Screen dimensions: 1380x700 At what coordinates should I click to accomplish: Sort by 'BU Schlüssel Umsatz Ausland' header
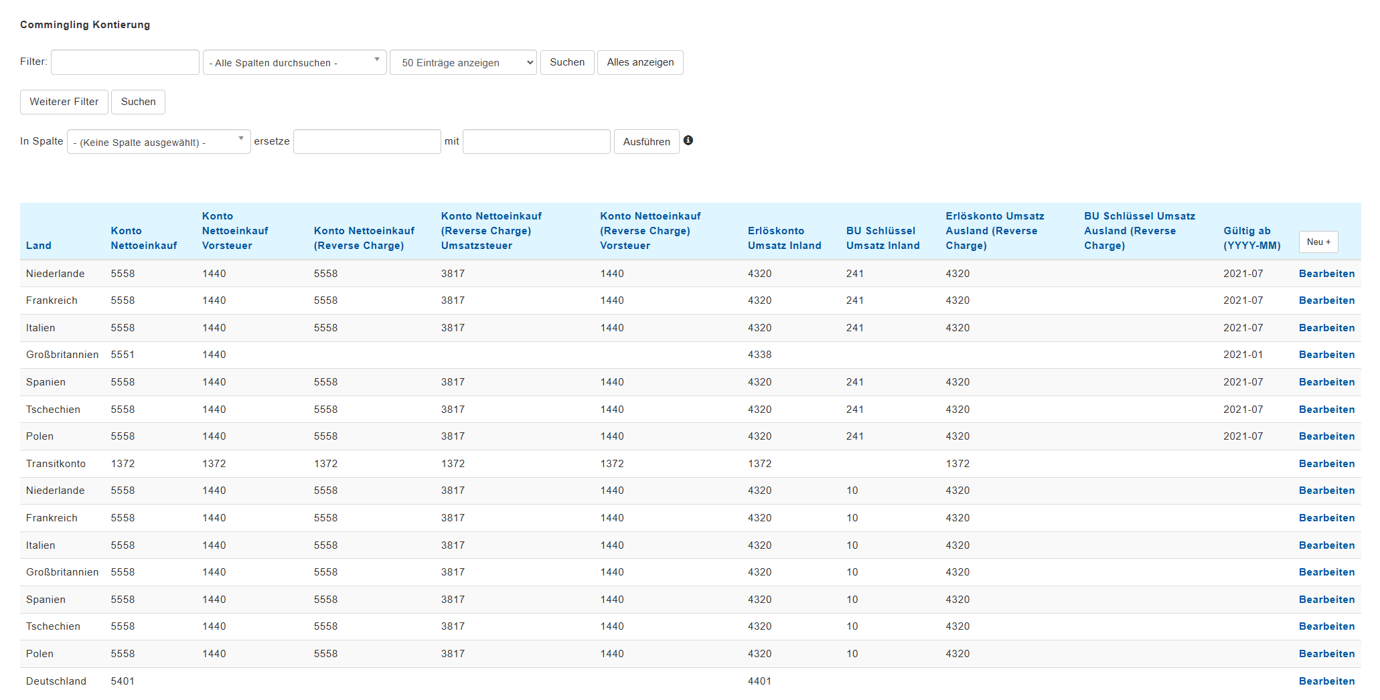click(x=1140, y=231)
